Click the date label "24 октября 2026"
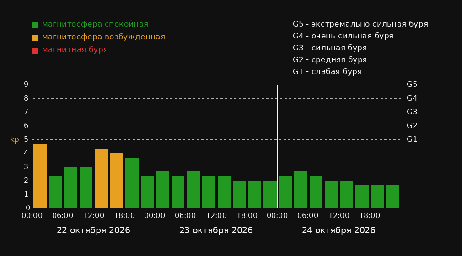 pyautogui.click(x=338, y=230)
